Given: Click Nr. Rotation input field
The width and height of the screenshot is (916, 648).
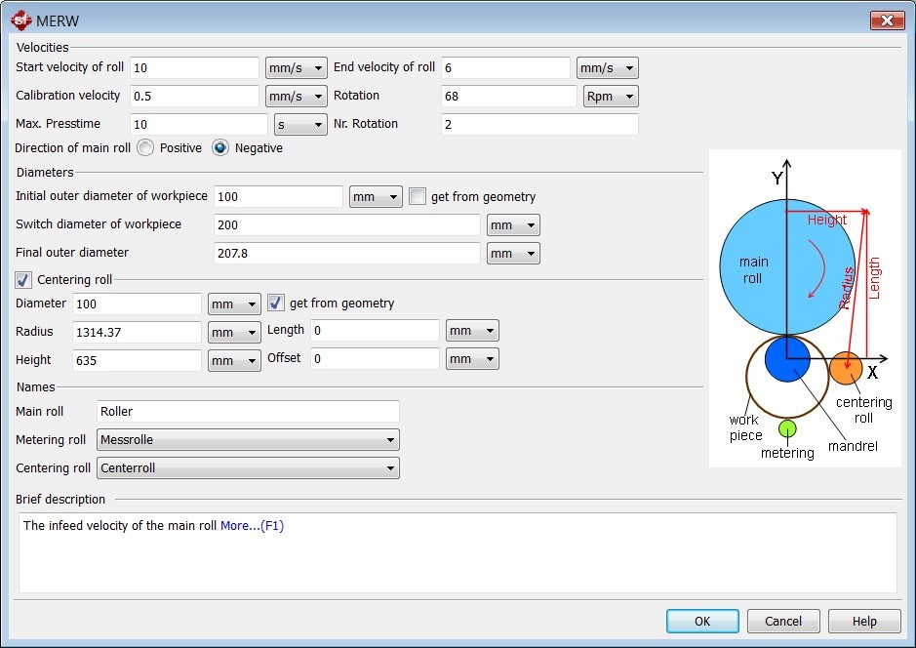Looking at the screenshot, I should pos(539,125).
